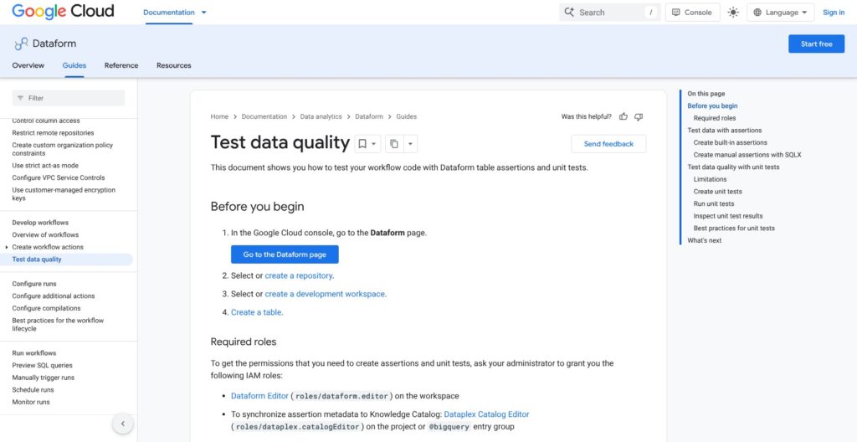Collapse the left navigation panel
The width and height of the screenshot is (857, 442).
pos(122,424)
